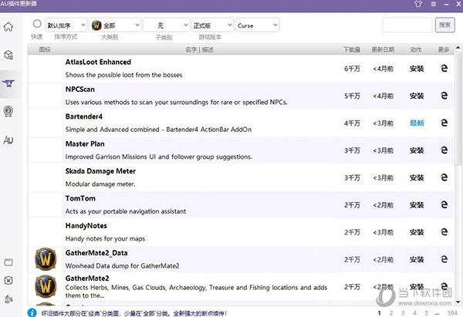
Task: Toggle the 快速 radio button
Action: click(37, 24)
